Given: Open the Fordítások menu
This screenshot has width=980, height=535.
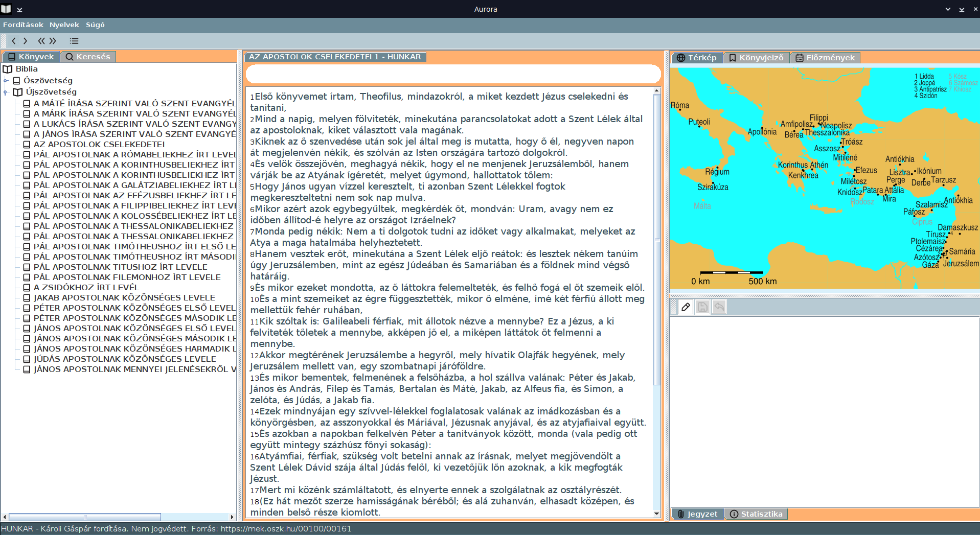Looking at the screenshot, I should click(x=23, y=25).
